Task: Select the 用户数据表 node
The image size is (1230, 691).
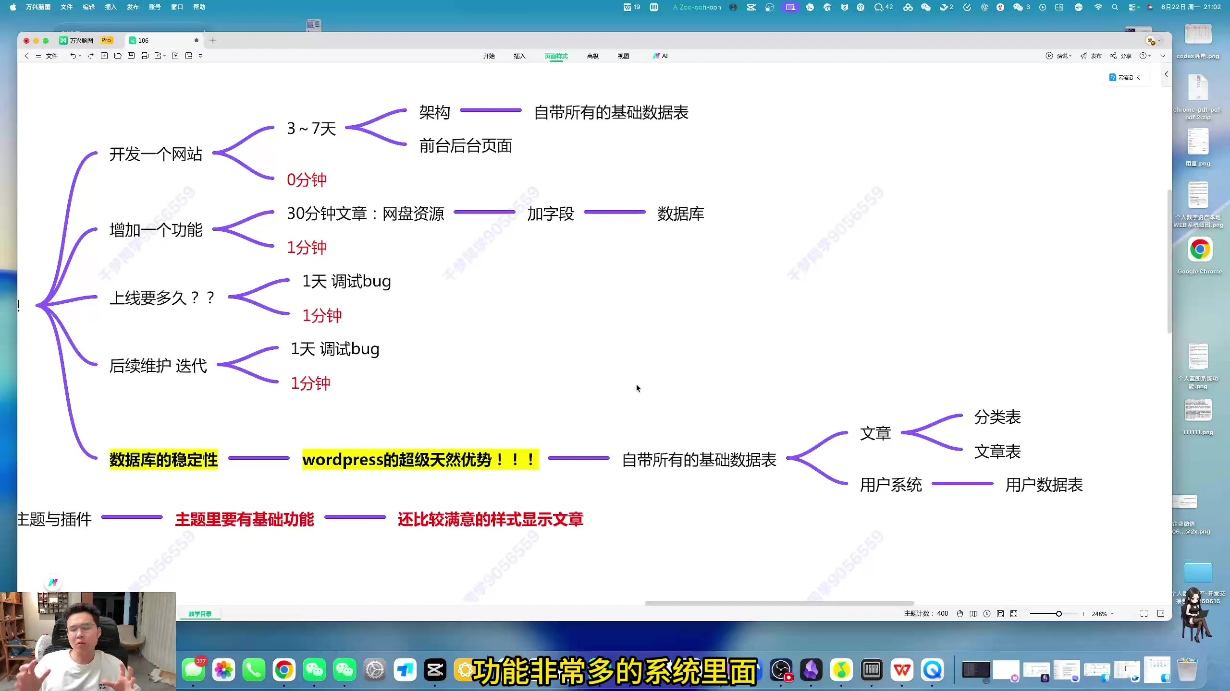Action: click(1044, 485)
